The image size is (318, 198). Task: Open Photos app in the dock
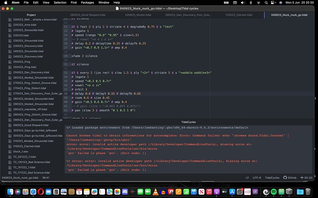pyautogui.click(x=117, y=192)
